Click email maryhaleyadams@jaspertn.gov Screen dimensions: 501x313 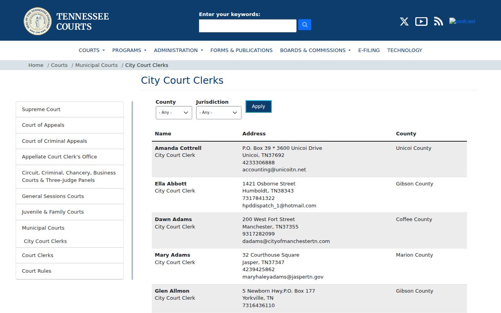pos(283,277)
